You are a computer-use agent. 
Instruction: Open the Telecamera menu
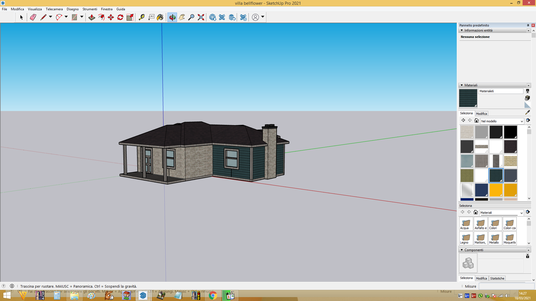(54, 9)
